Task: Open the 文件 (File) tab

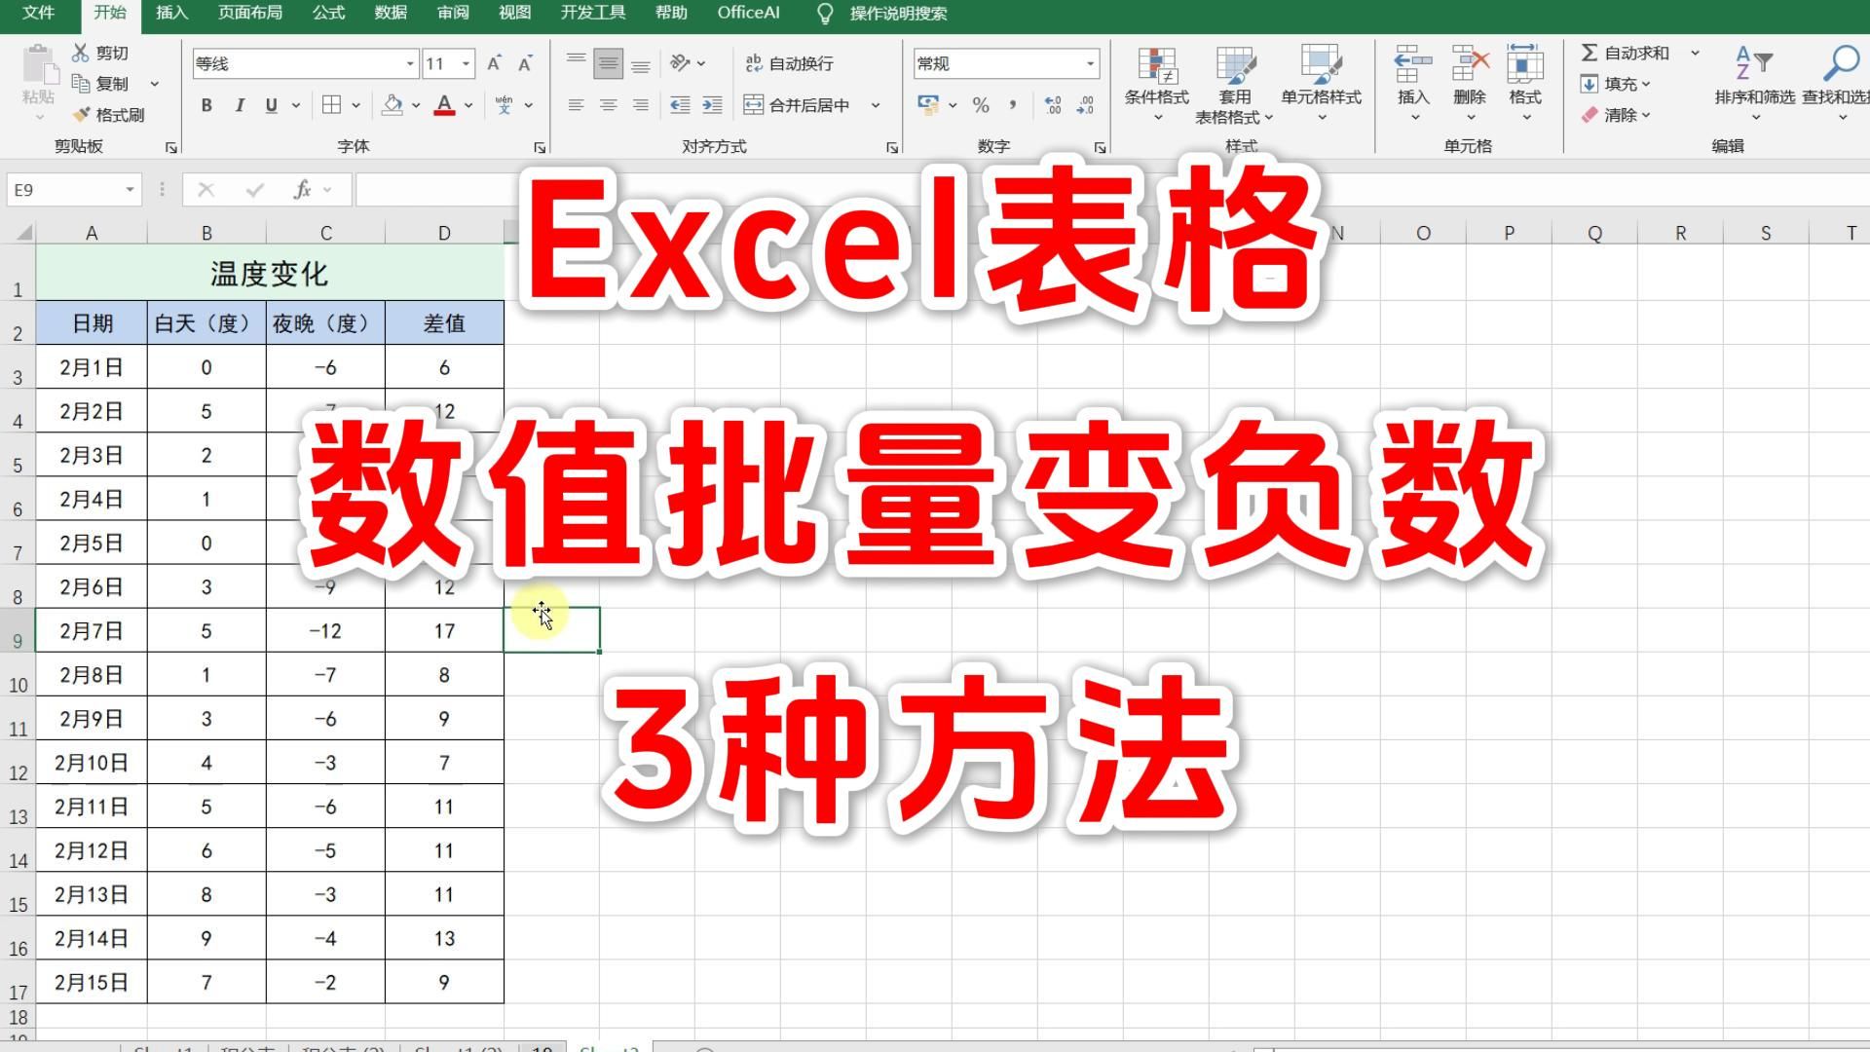Action: click(39, 13)
